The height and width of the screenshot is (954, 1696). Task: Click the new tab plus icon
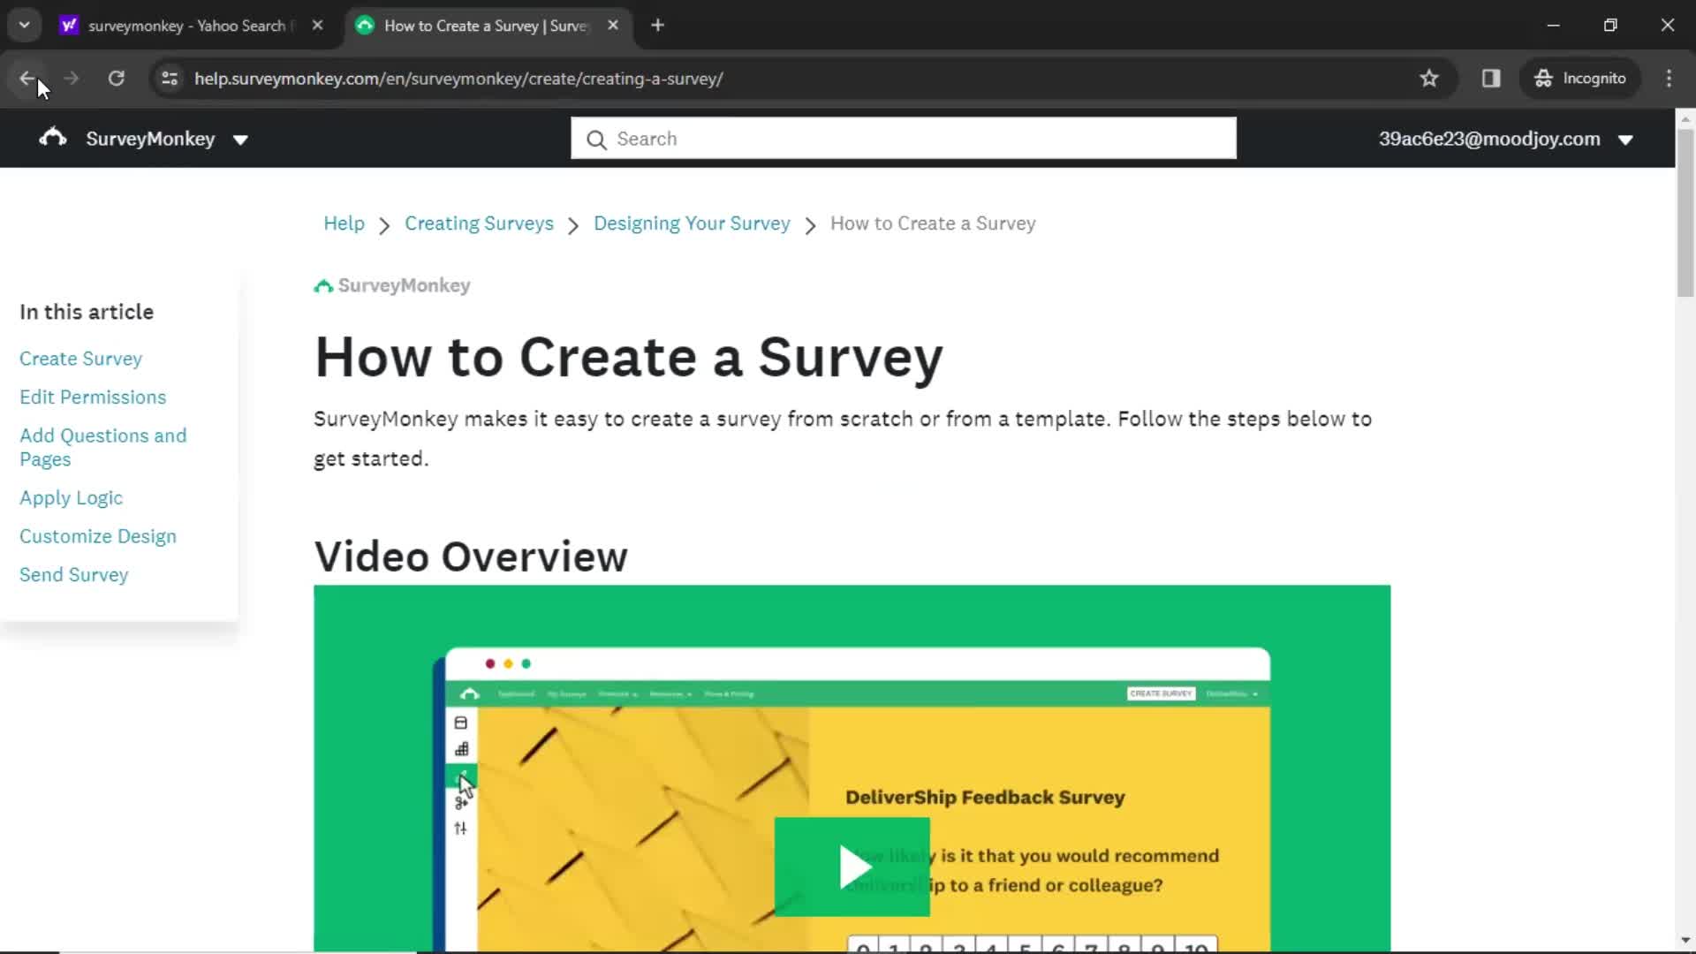click(658, 26)
